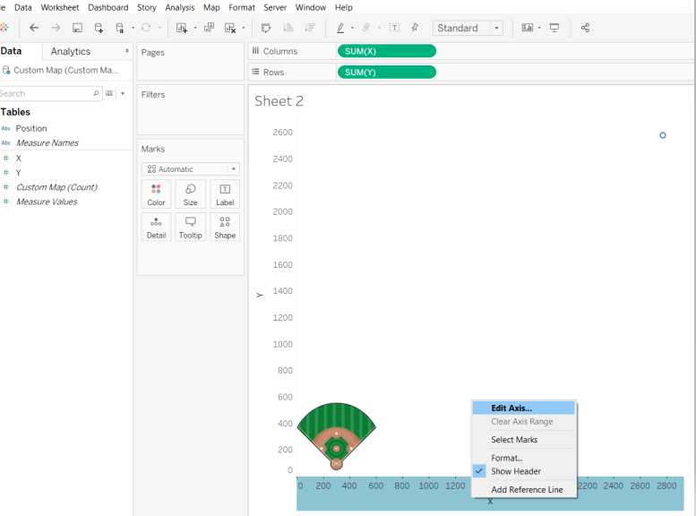Switch to the Analytics tab
Viewport: 696px width, 516px height.
71,52
